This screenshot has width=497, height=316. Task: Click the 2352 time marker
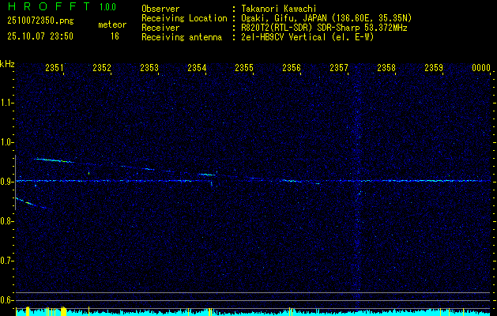102,68
